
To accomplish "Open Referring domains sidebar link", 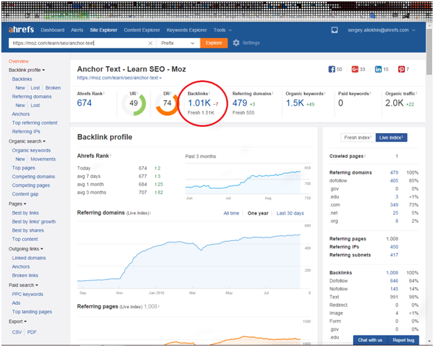I will pyautogui.click(x=32, y=97).
